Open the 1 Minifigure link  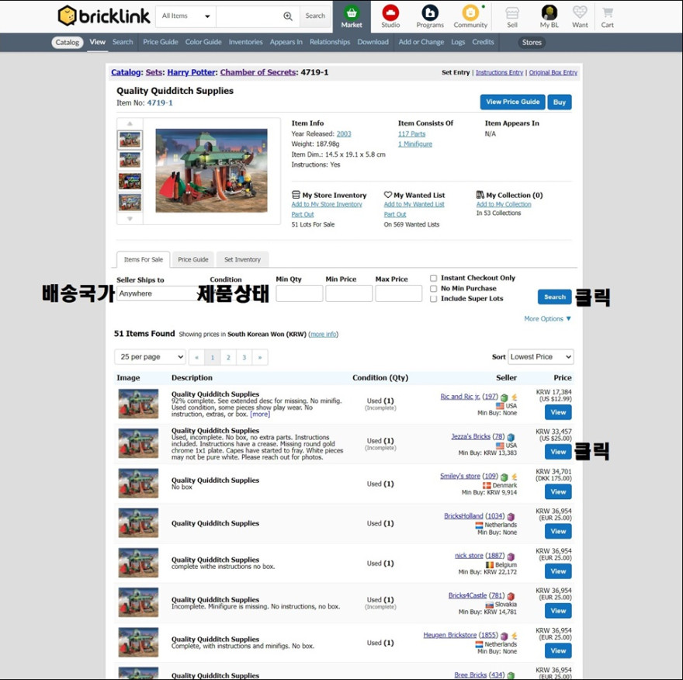415,144
